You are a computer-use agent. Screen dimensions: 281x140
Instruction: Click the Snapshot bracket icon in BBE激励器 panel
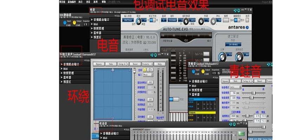(86, 24)
